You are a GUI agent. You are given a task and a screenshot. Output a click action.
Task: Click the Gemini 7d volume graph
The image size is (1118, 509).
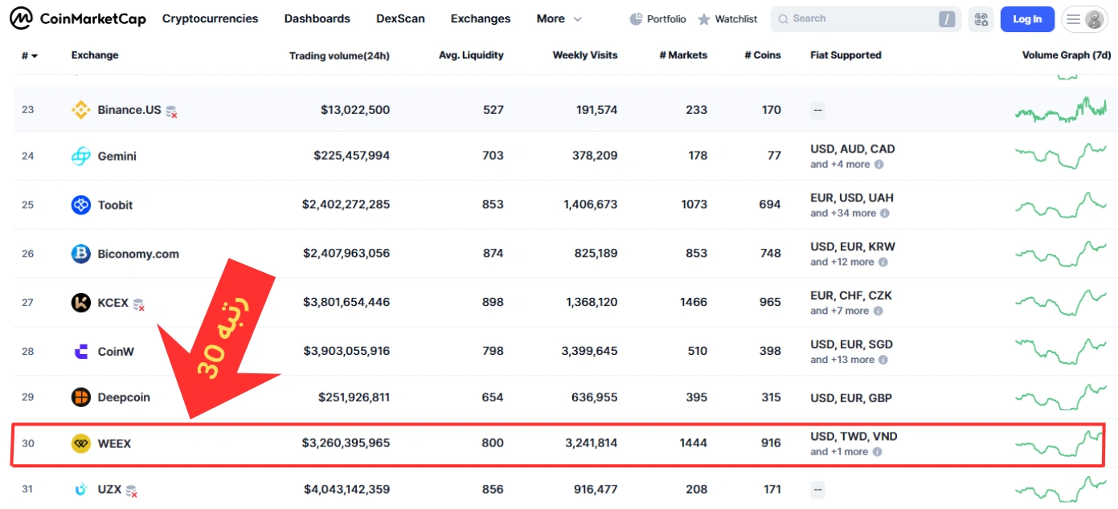(x=1061, y=157)
